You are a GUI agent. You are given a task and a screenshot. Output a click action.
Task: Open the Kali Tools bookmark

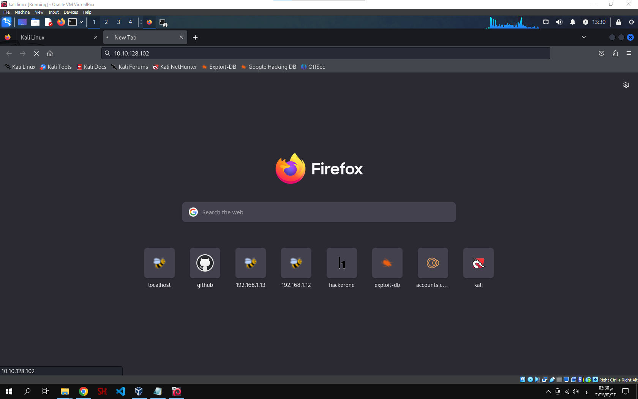point(56,67)
